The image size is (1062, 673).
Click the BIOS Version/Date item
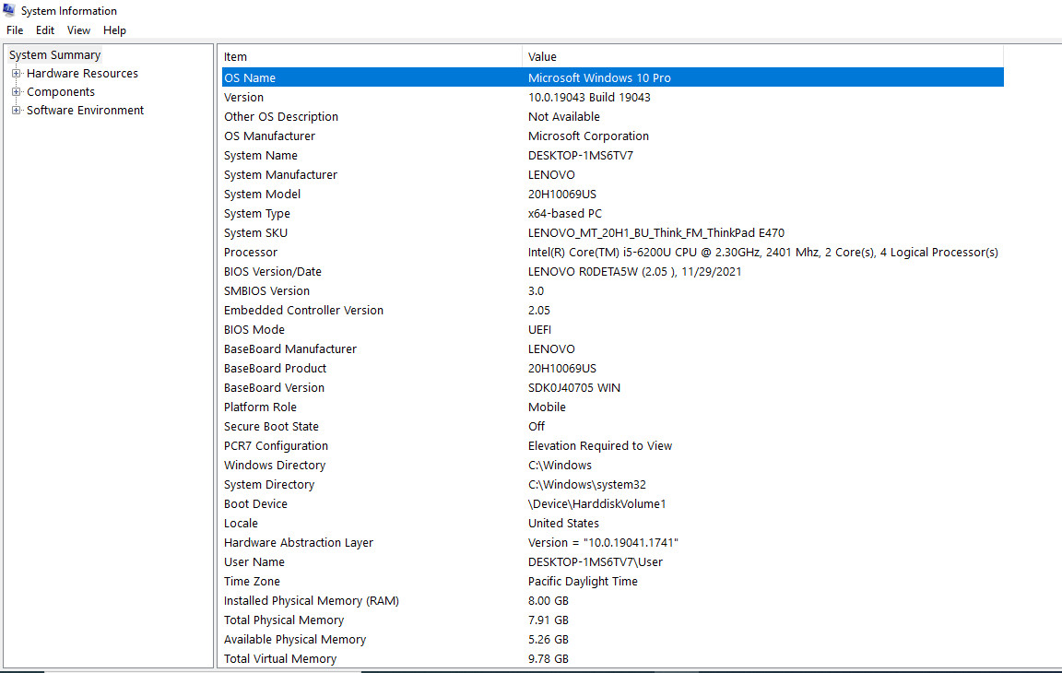coord(273,271)
